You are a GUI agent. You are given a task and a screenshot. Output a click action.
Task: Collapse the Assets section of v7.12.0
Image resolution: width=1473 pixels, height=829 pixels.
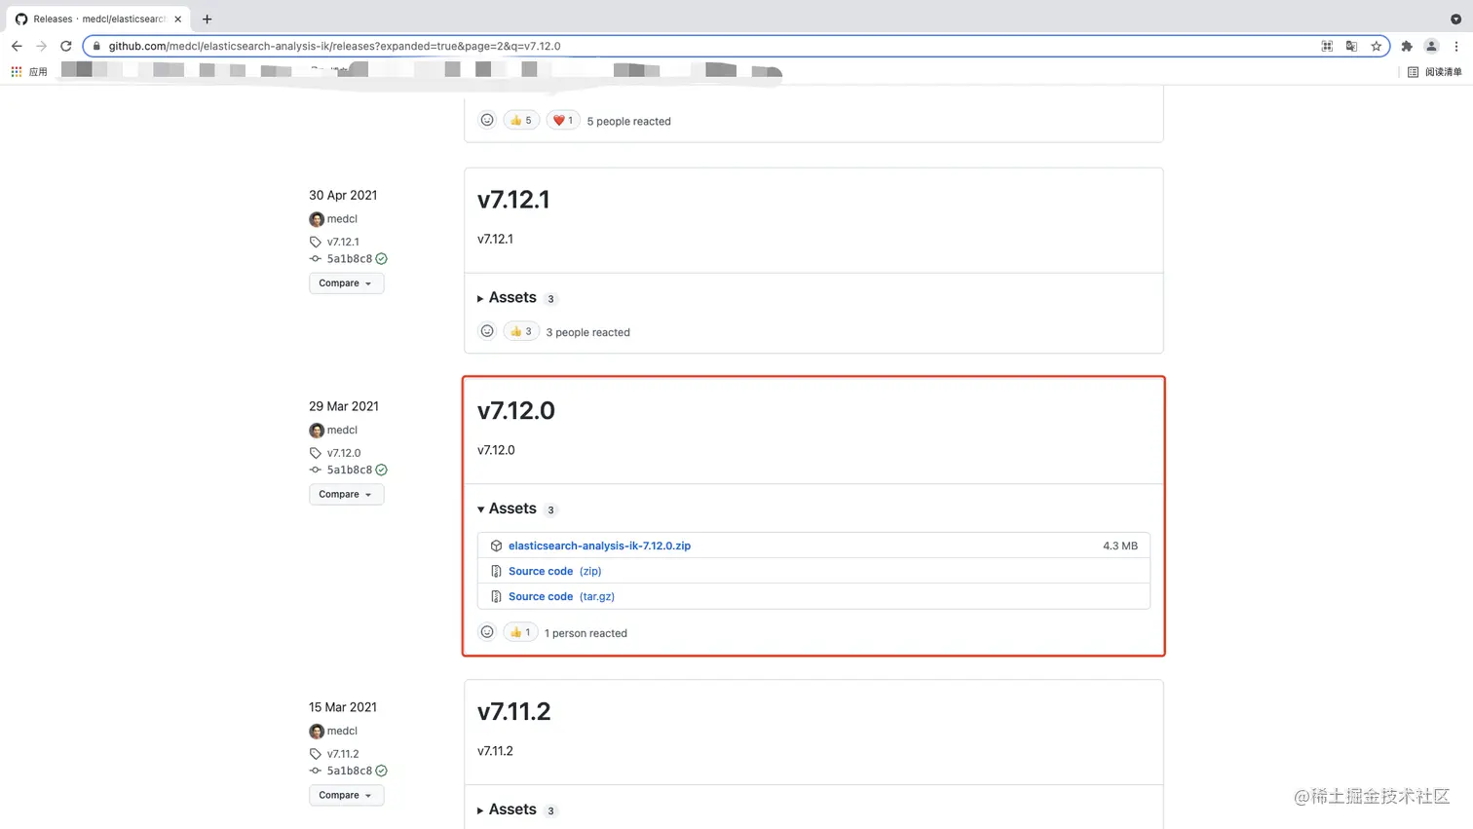[514, 509]
